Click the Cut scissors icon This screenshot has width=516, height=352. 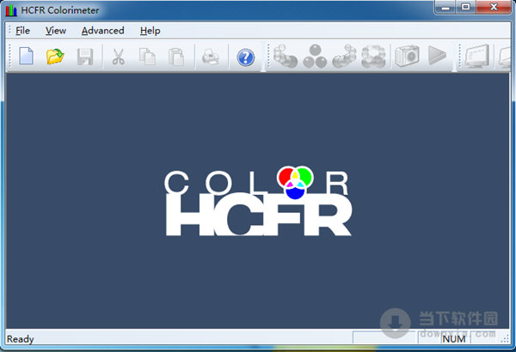[x=118, y=57]
